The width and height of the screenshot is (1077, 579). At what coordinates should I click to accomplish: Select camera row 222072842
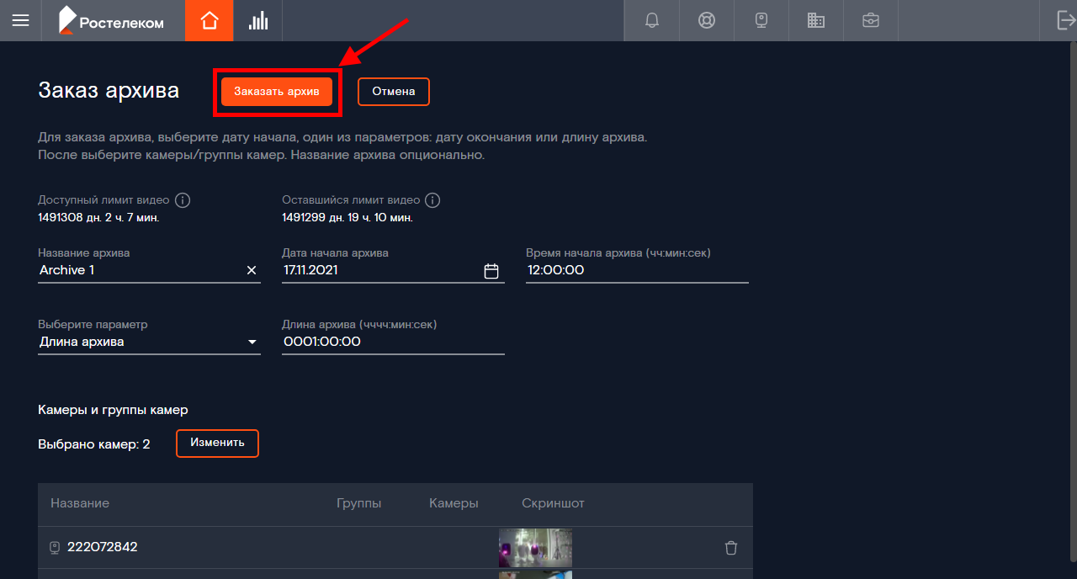point(395,548)
